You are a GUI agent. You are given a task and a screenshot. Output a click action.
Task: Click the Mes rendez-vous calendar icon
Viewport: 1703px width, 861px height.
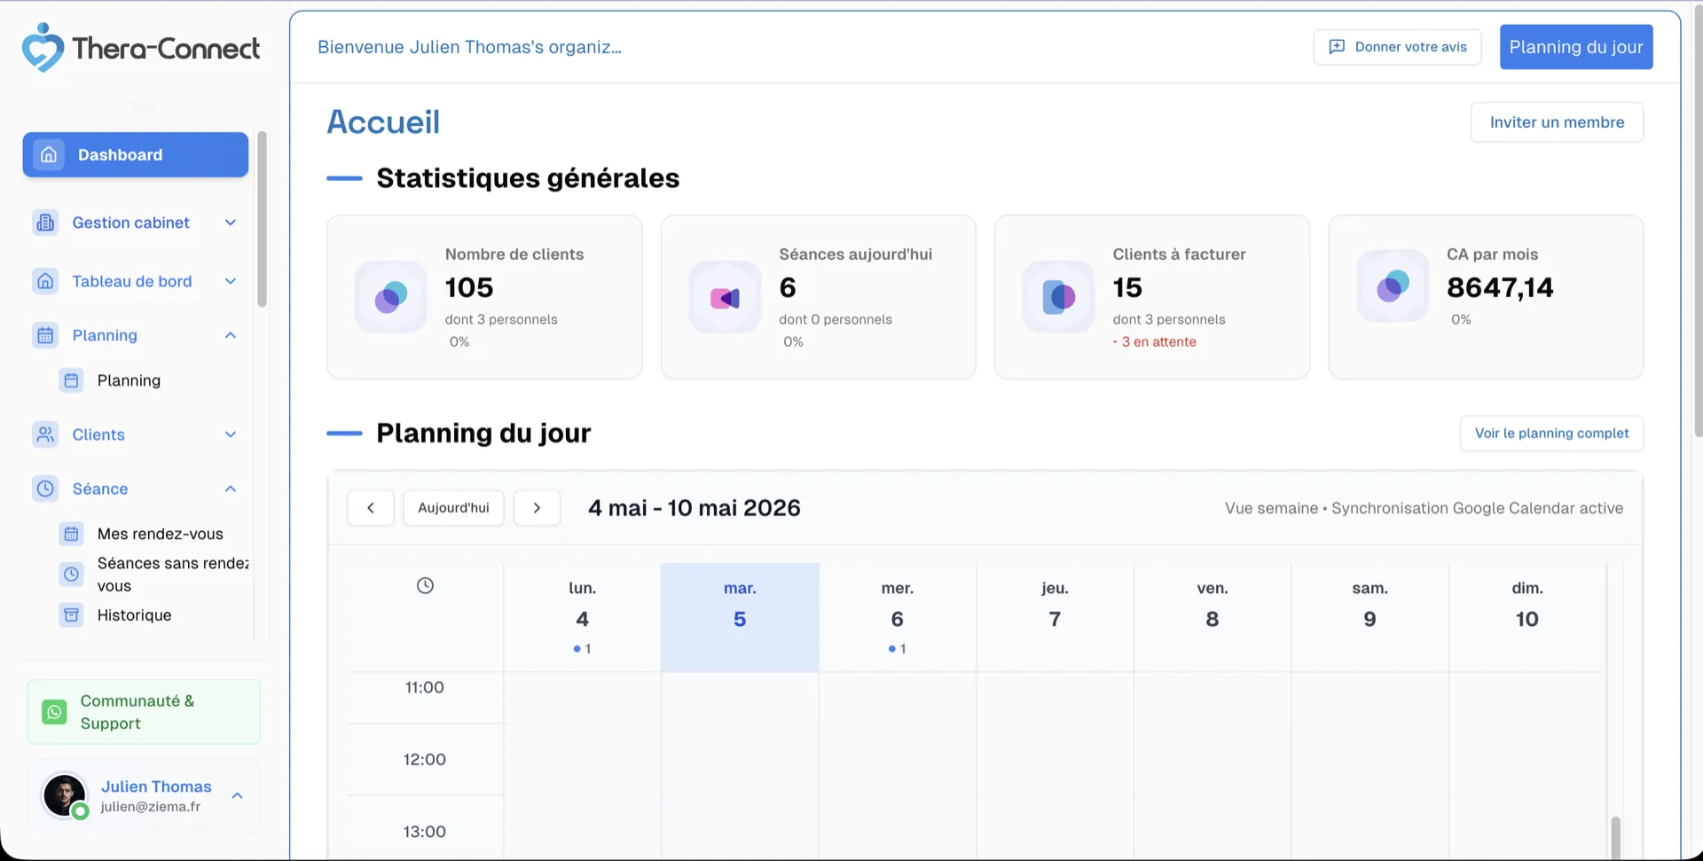tap(72, 534)
